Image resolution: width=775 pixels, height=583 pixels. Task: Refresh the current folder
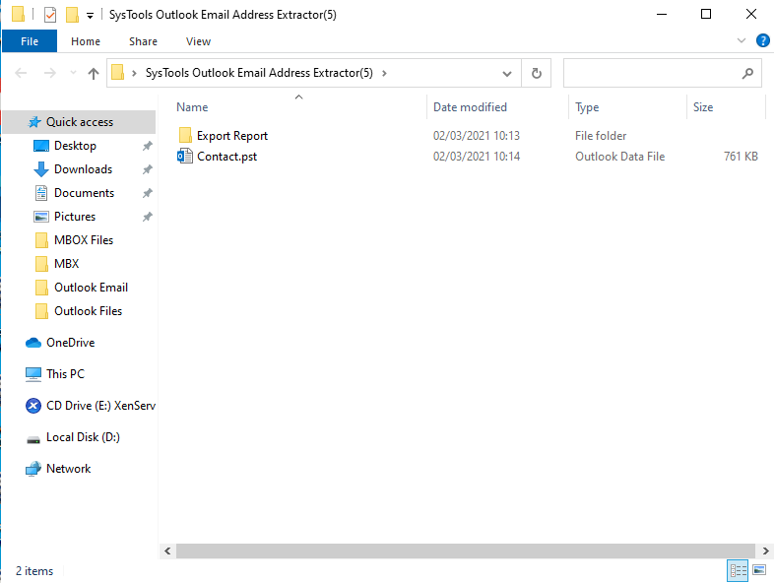pyautogui.click(x=537, y=74)
